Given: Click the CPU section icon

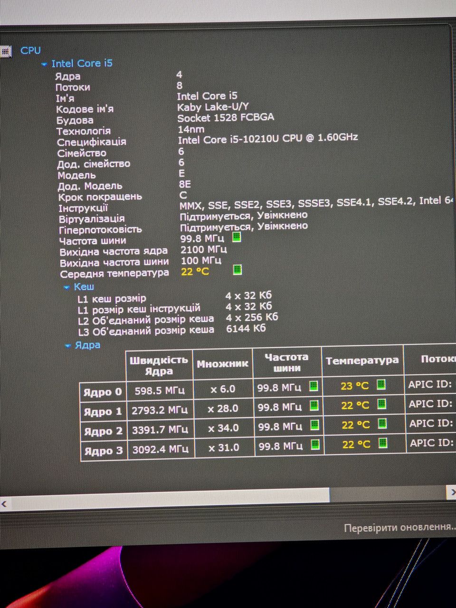Looking at the screenshot, I should (5, 51).
